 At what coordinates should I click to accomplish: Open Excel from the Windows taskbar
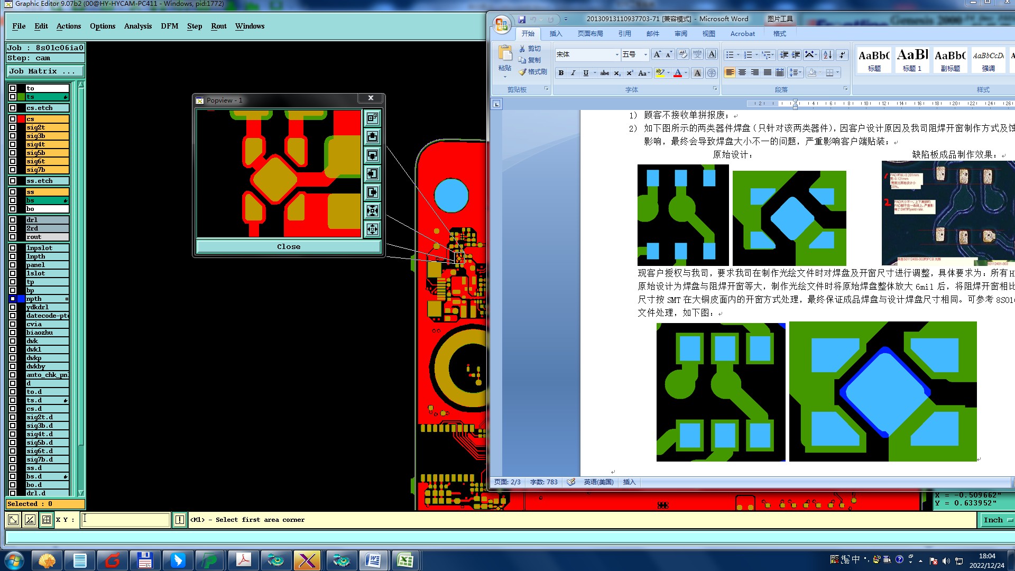pyautogui.click(x=405, y=560)
